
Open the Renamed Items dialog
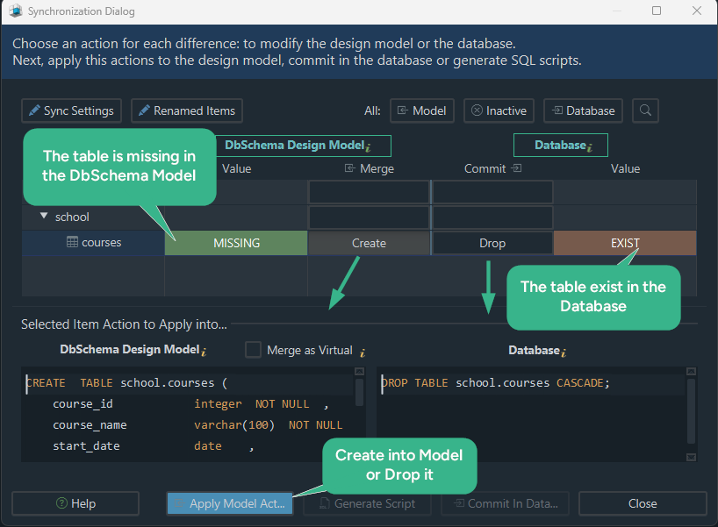pyautogui.click(x=187, y=110)
